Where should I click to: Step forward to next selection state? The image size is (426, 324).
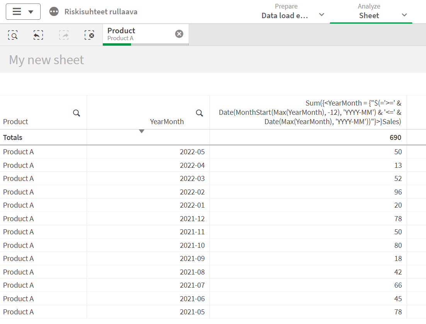tap(64, 35)
